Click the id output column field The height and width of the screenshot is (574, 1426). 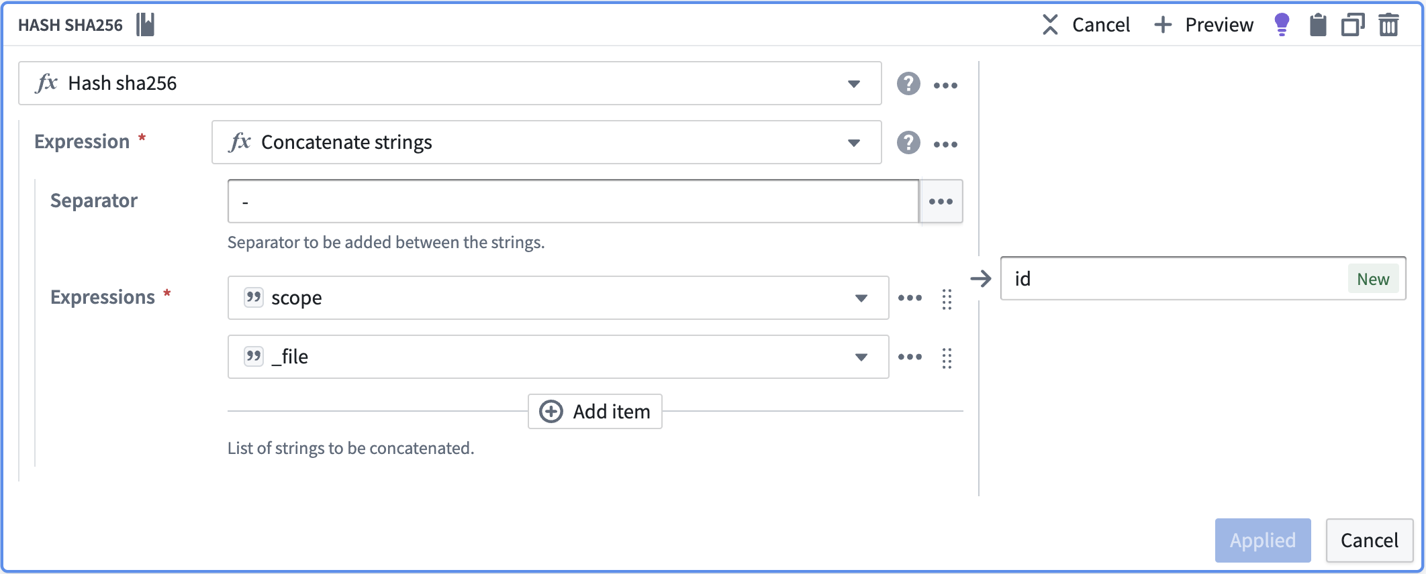1203,278
